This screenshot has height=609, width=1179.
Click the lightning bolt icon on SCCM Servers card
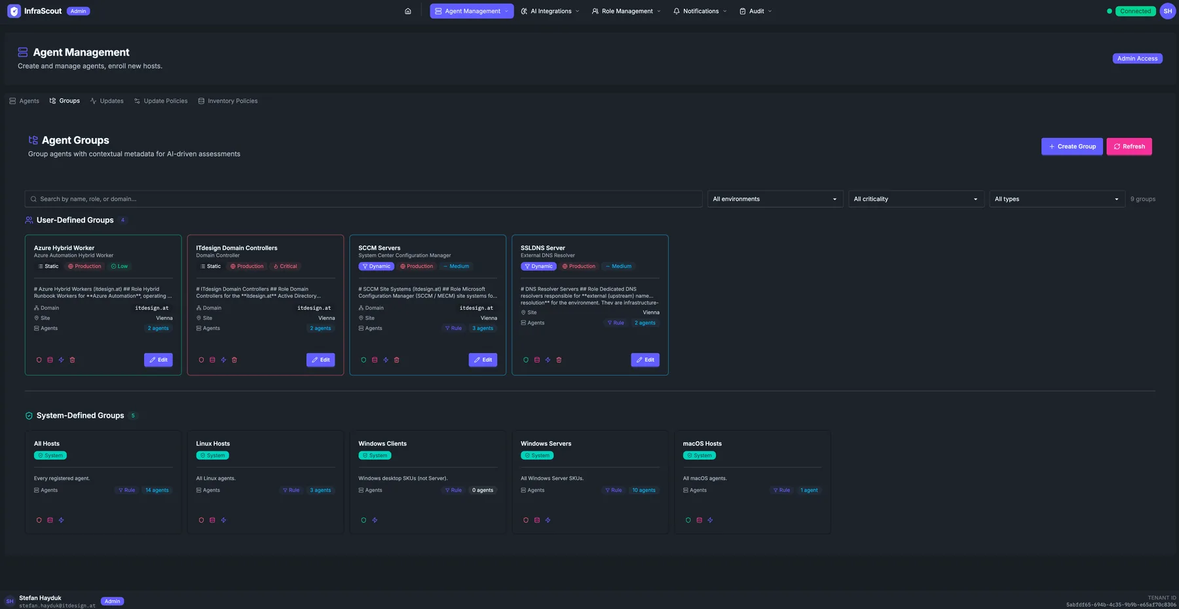click(386, 360)
